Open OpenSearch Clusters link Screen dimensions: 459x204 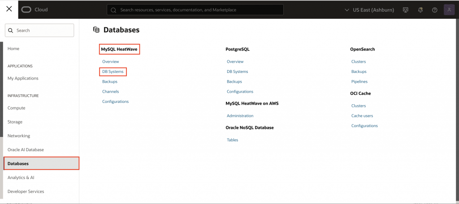[x=359, y=62]
